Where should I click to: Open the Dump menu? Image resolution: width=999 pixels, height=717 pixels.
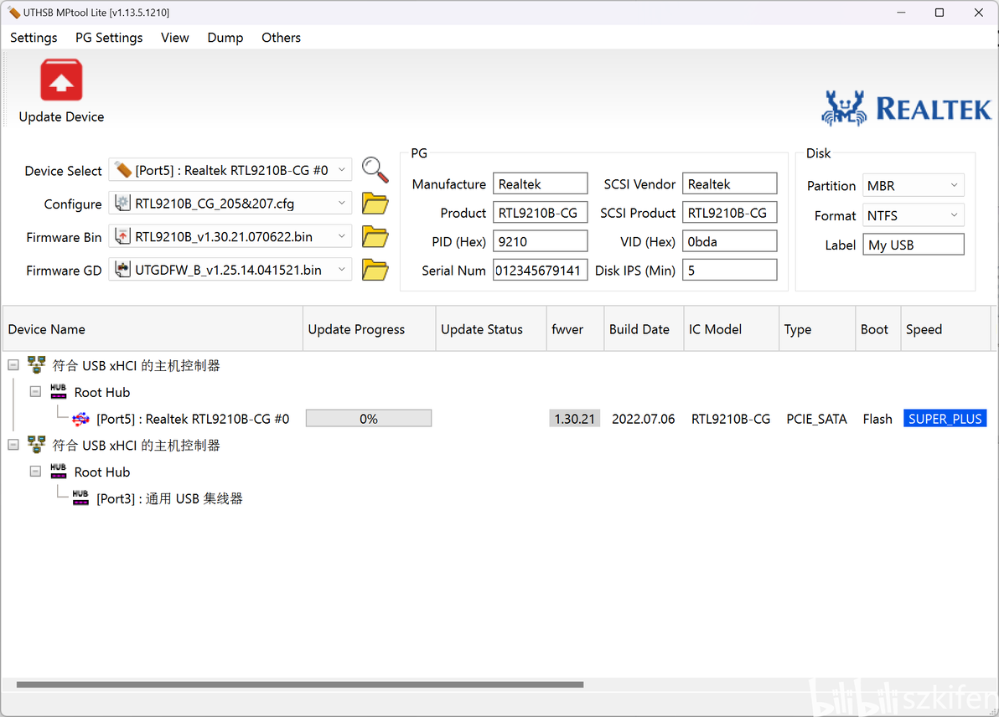point(225,38)
